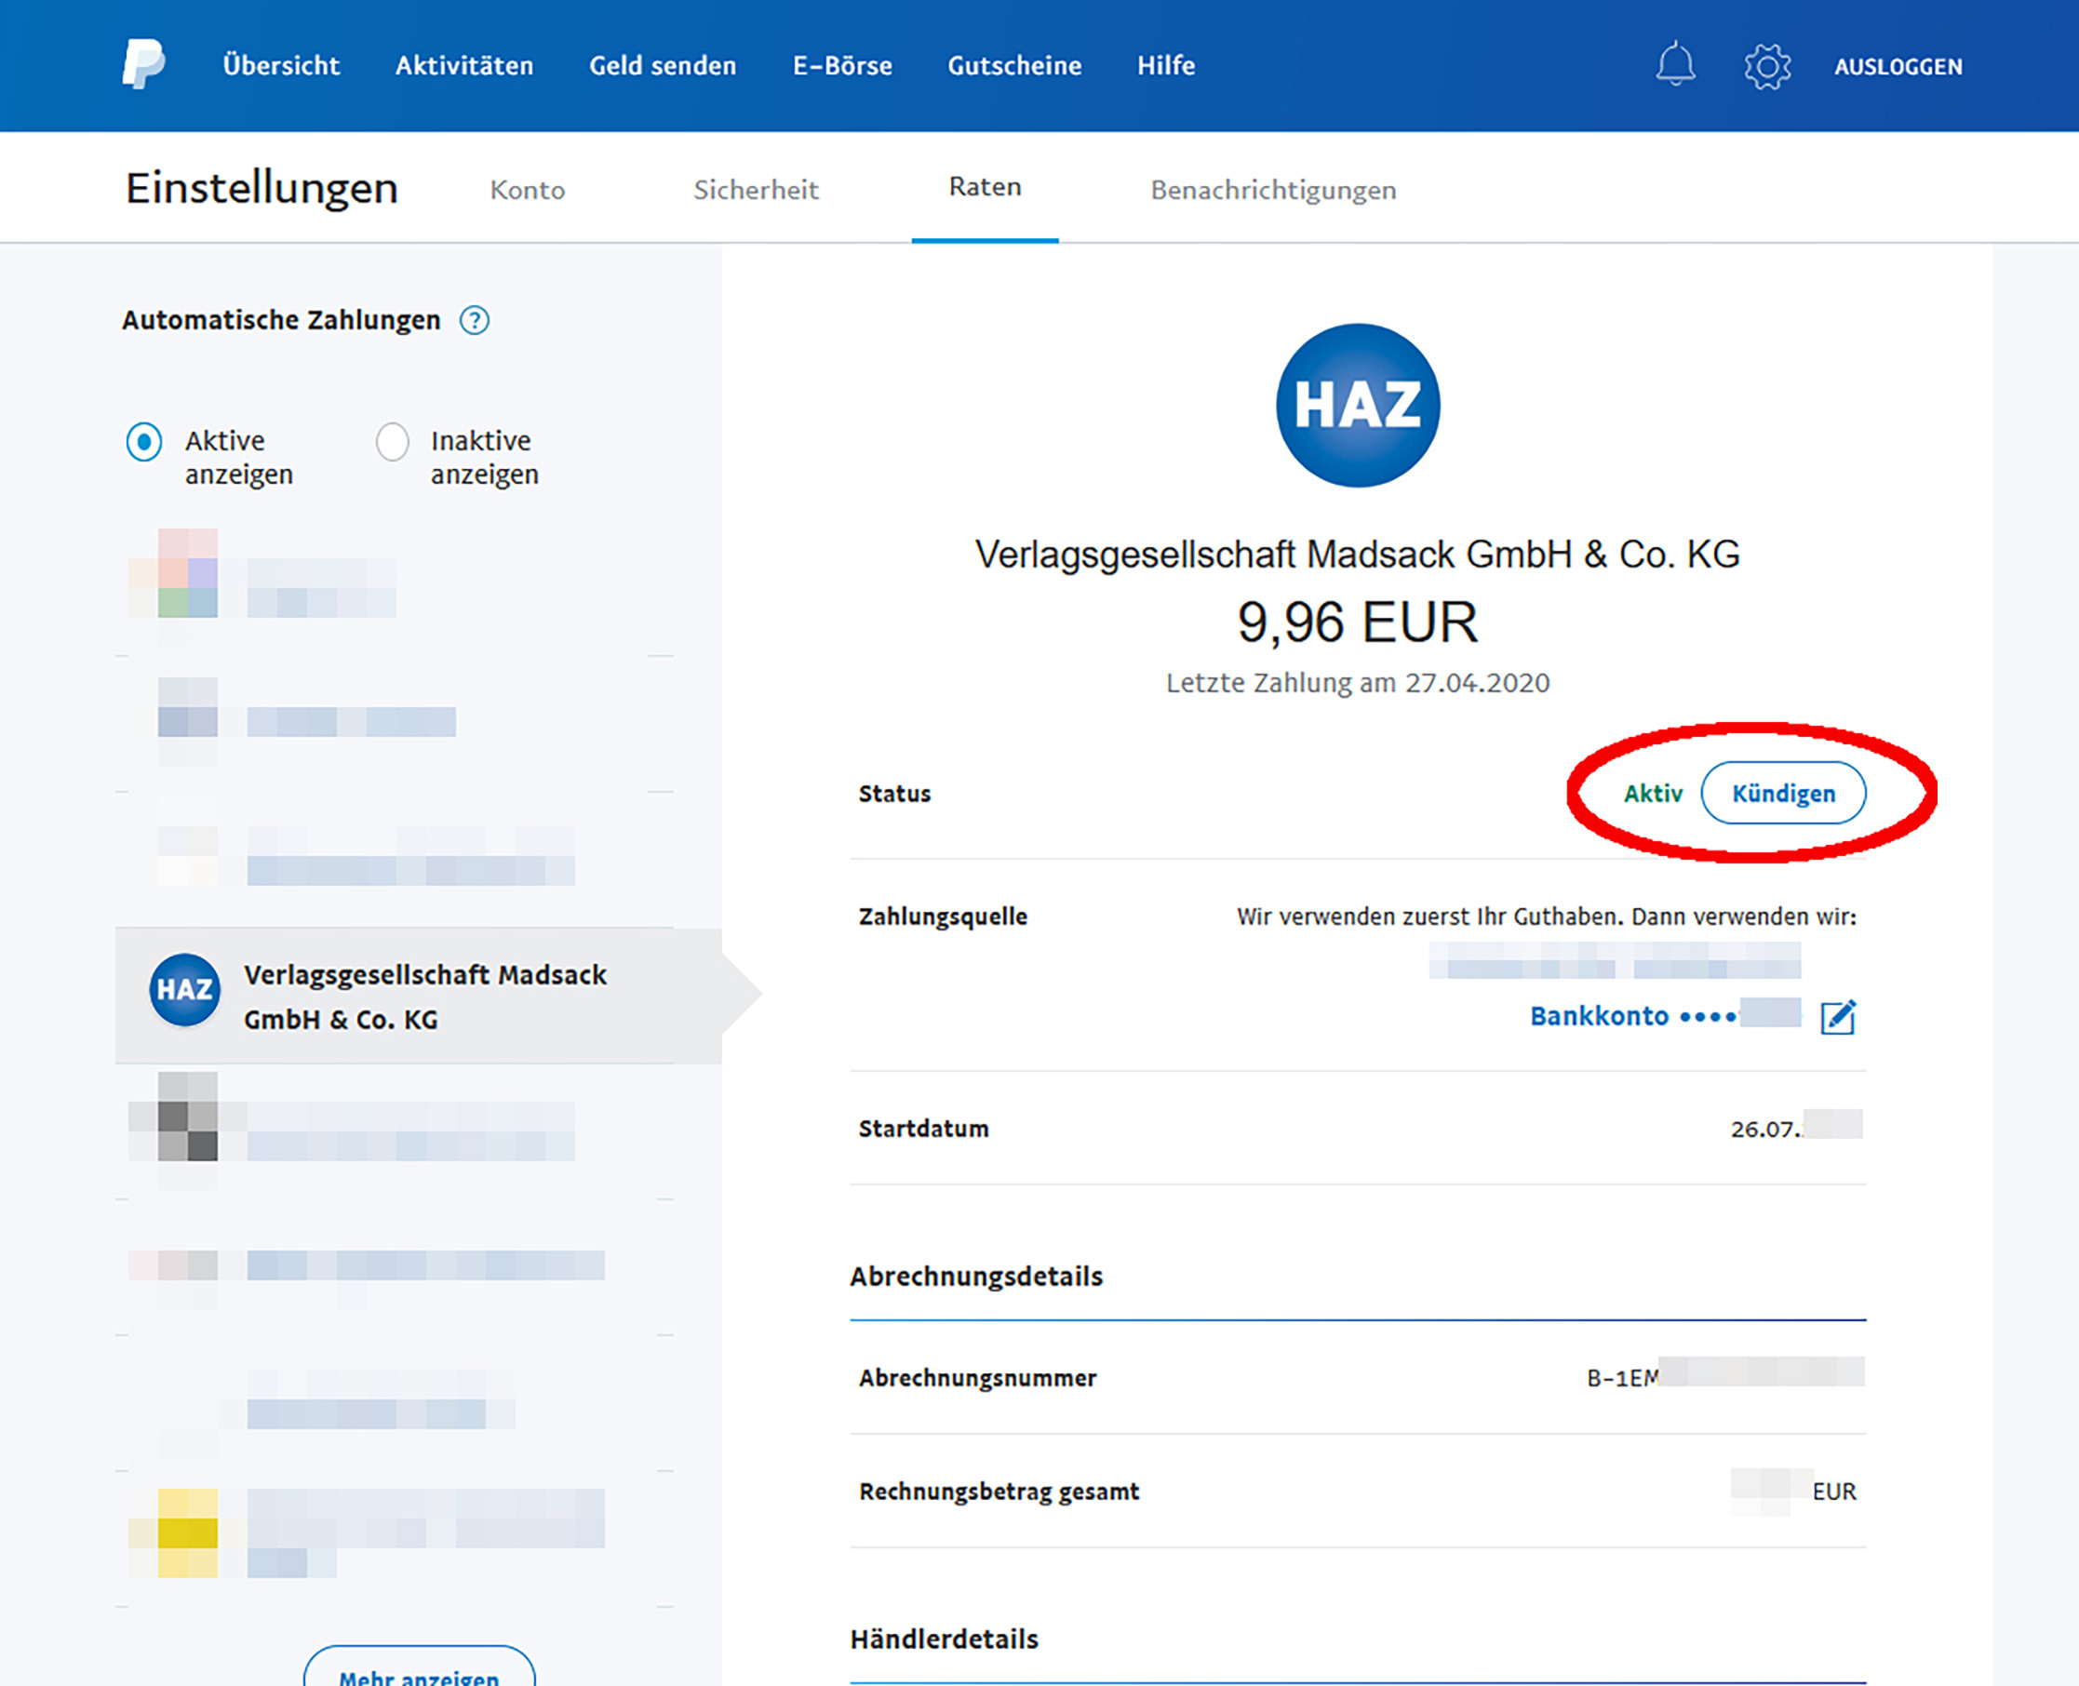Switch to the Sicherheit tab
The width and height of the screenshot is (2079, 1686).
tap(755, 190)
